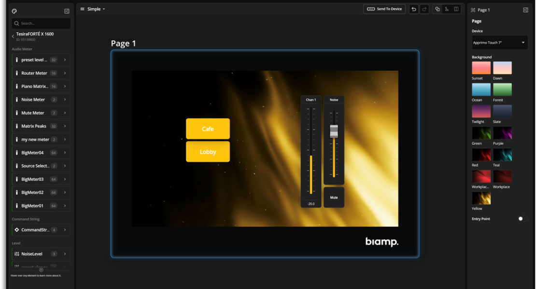Select the Ocean background swatch
536x289 pixels.
pos(481,90)
